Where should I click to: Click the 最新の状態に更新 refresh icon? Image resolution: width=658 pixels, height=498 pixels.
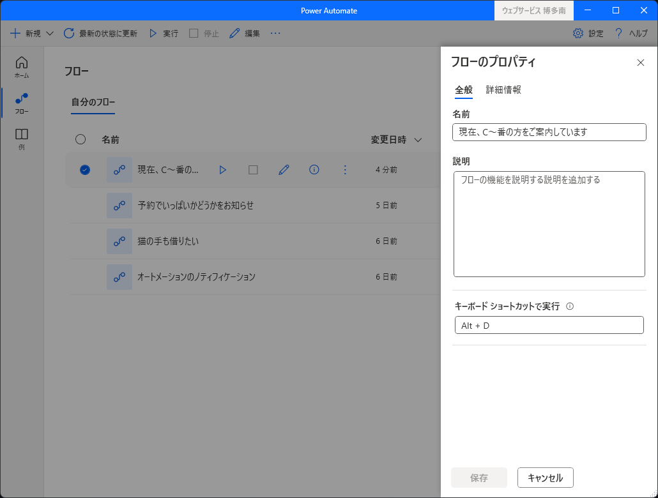[69, 33]
